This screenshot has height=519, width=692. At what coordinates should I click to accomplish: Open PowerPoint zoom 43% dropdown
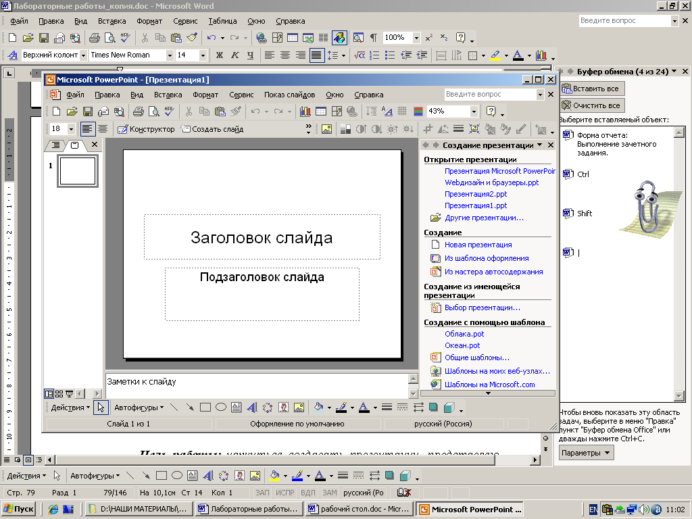pos(474,112)
